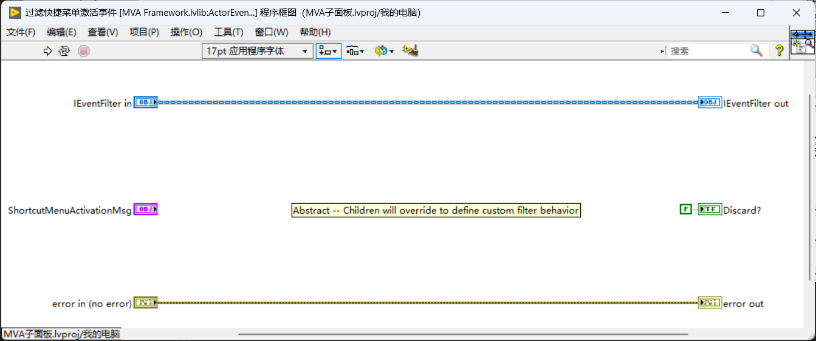Click the Run Continuously button
Viewport: 816px width, 341px height.
64,51
